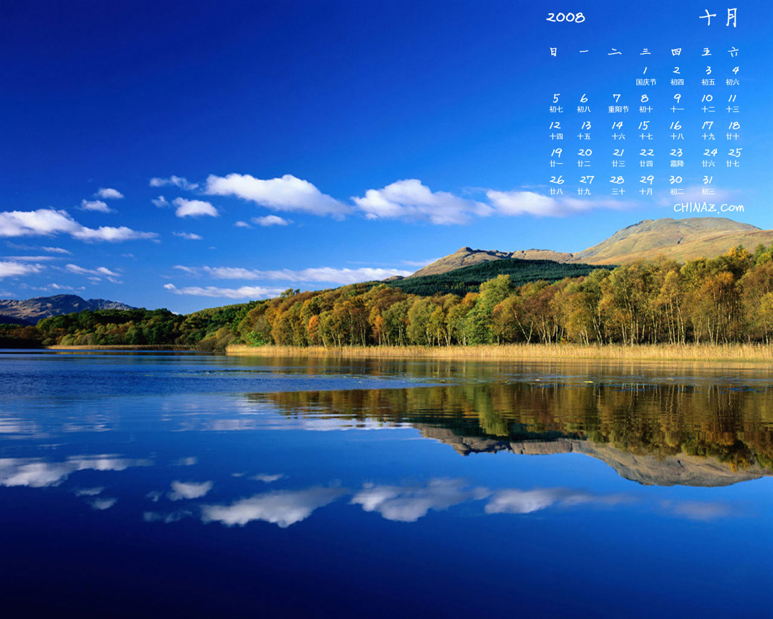Viewport: 773px width, 619px height.
Task: Click the 三 Wednesday column header
Action: [646, 52]
